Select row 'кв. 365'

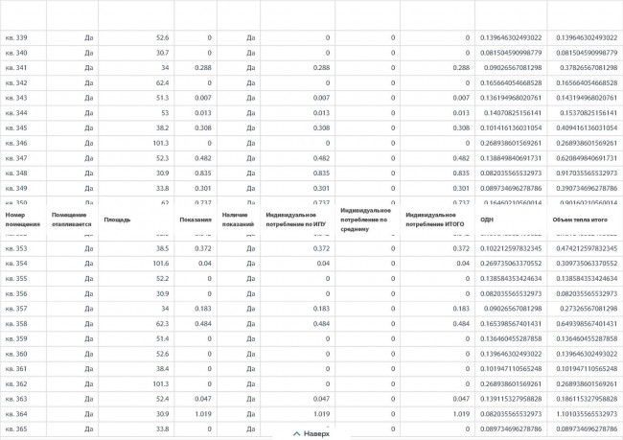coord(311,428)
